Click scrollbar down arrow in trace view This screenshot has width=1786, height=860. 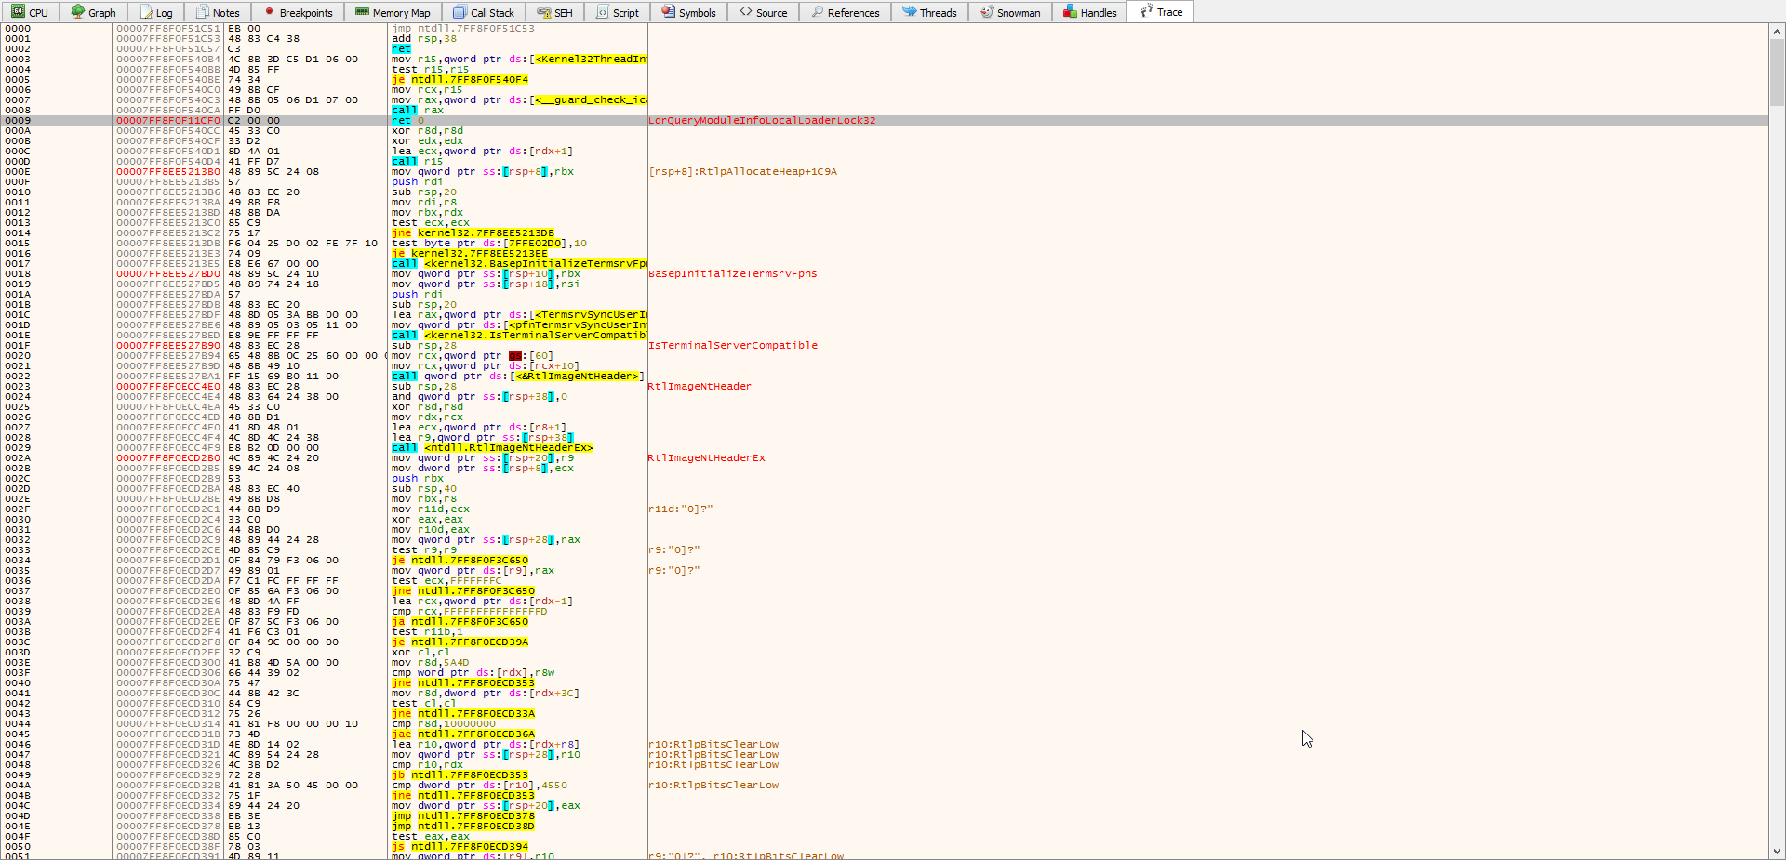pyautogui.click(x=1777, y=852)
